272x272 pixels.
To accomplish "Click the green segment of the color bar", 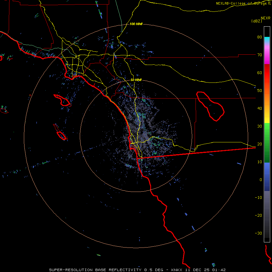I will pyautogui.click(x=267, y=143).
